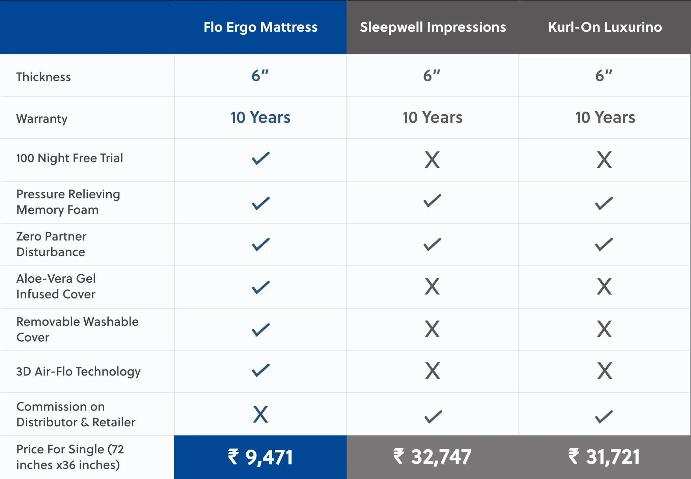This screenshot has width=691, height=479.
Task: Click the ₹ 9,471 Flo Ergo price
Action: (260, 457)
